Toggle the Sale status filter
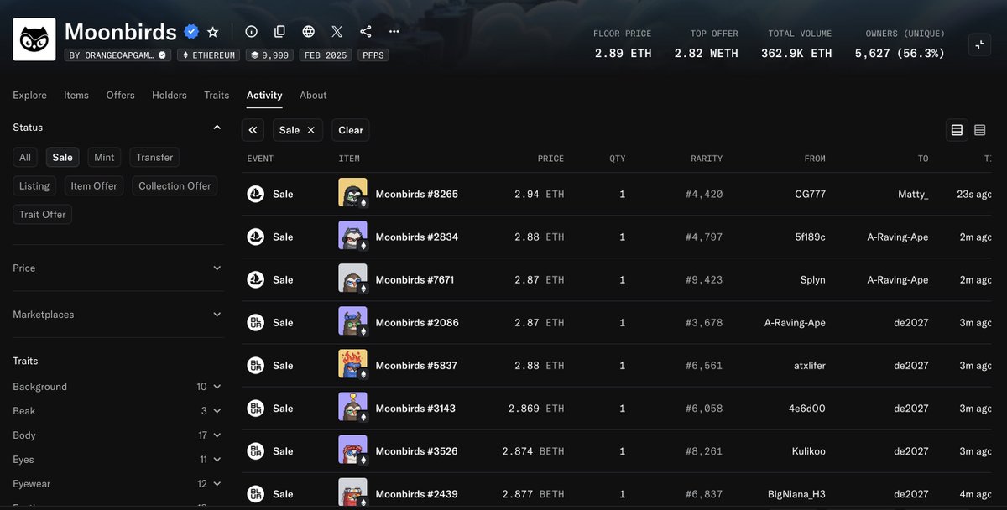This screenshot has height=510, width=1007. click(62, 157)
